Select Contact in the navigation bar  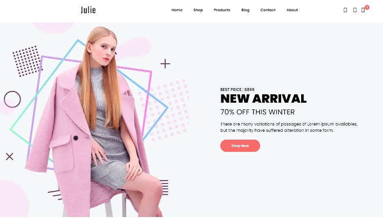coord(268,10)
